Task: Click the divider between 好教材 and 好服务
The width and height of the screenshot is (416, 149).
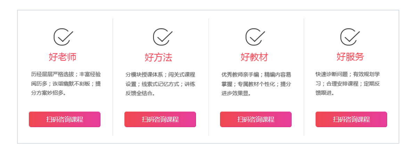Action: coord(304,77)
